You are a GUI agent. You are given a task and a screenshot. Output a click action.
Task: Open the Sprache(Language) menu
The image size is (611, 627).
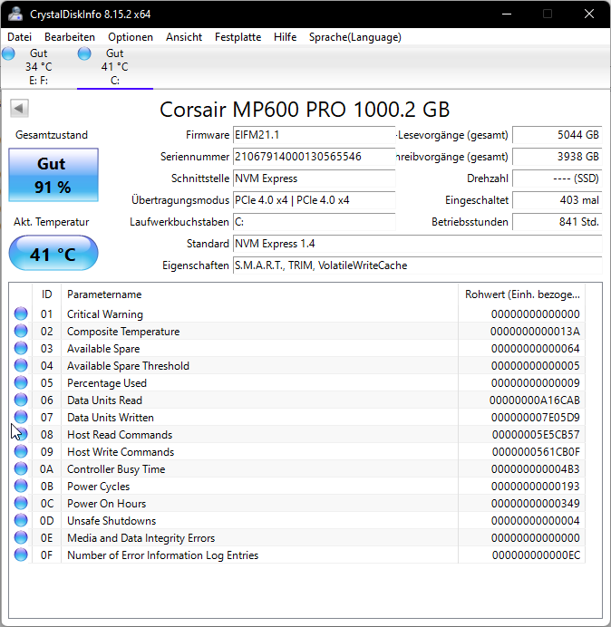(x=355, y=37)
